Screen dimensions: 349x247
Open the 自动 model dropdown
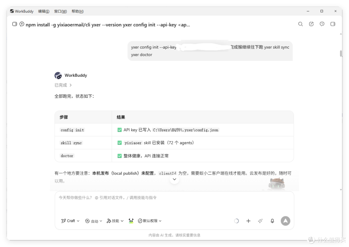click(x=94, y=221)
